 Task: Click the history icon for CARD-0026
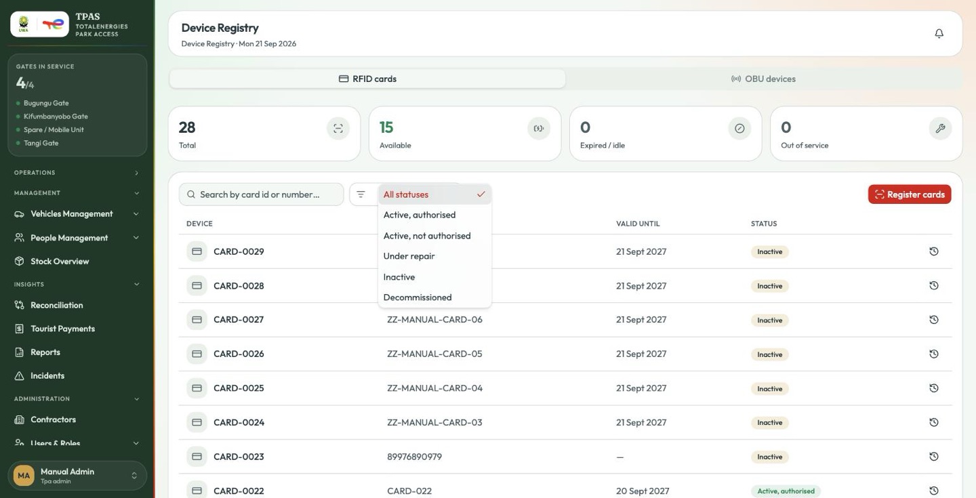click(x=933, y=354)
